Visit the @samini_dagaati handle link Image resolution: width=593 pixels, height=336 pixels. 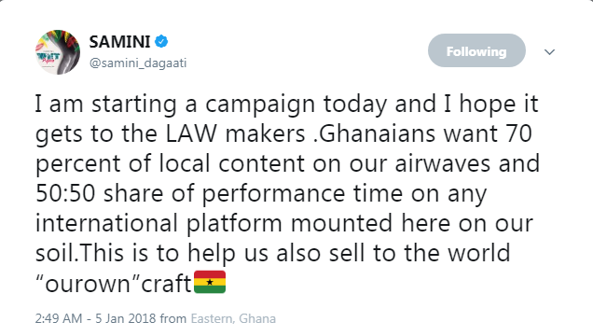[x=138, y=63]
